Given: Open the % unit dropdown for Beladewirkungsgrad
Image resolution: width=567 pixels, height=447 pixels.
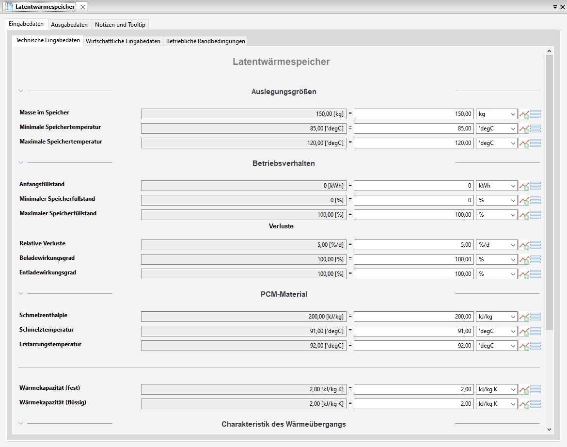Looking at the screenshot, I should (496, 260).
